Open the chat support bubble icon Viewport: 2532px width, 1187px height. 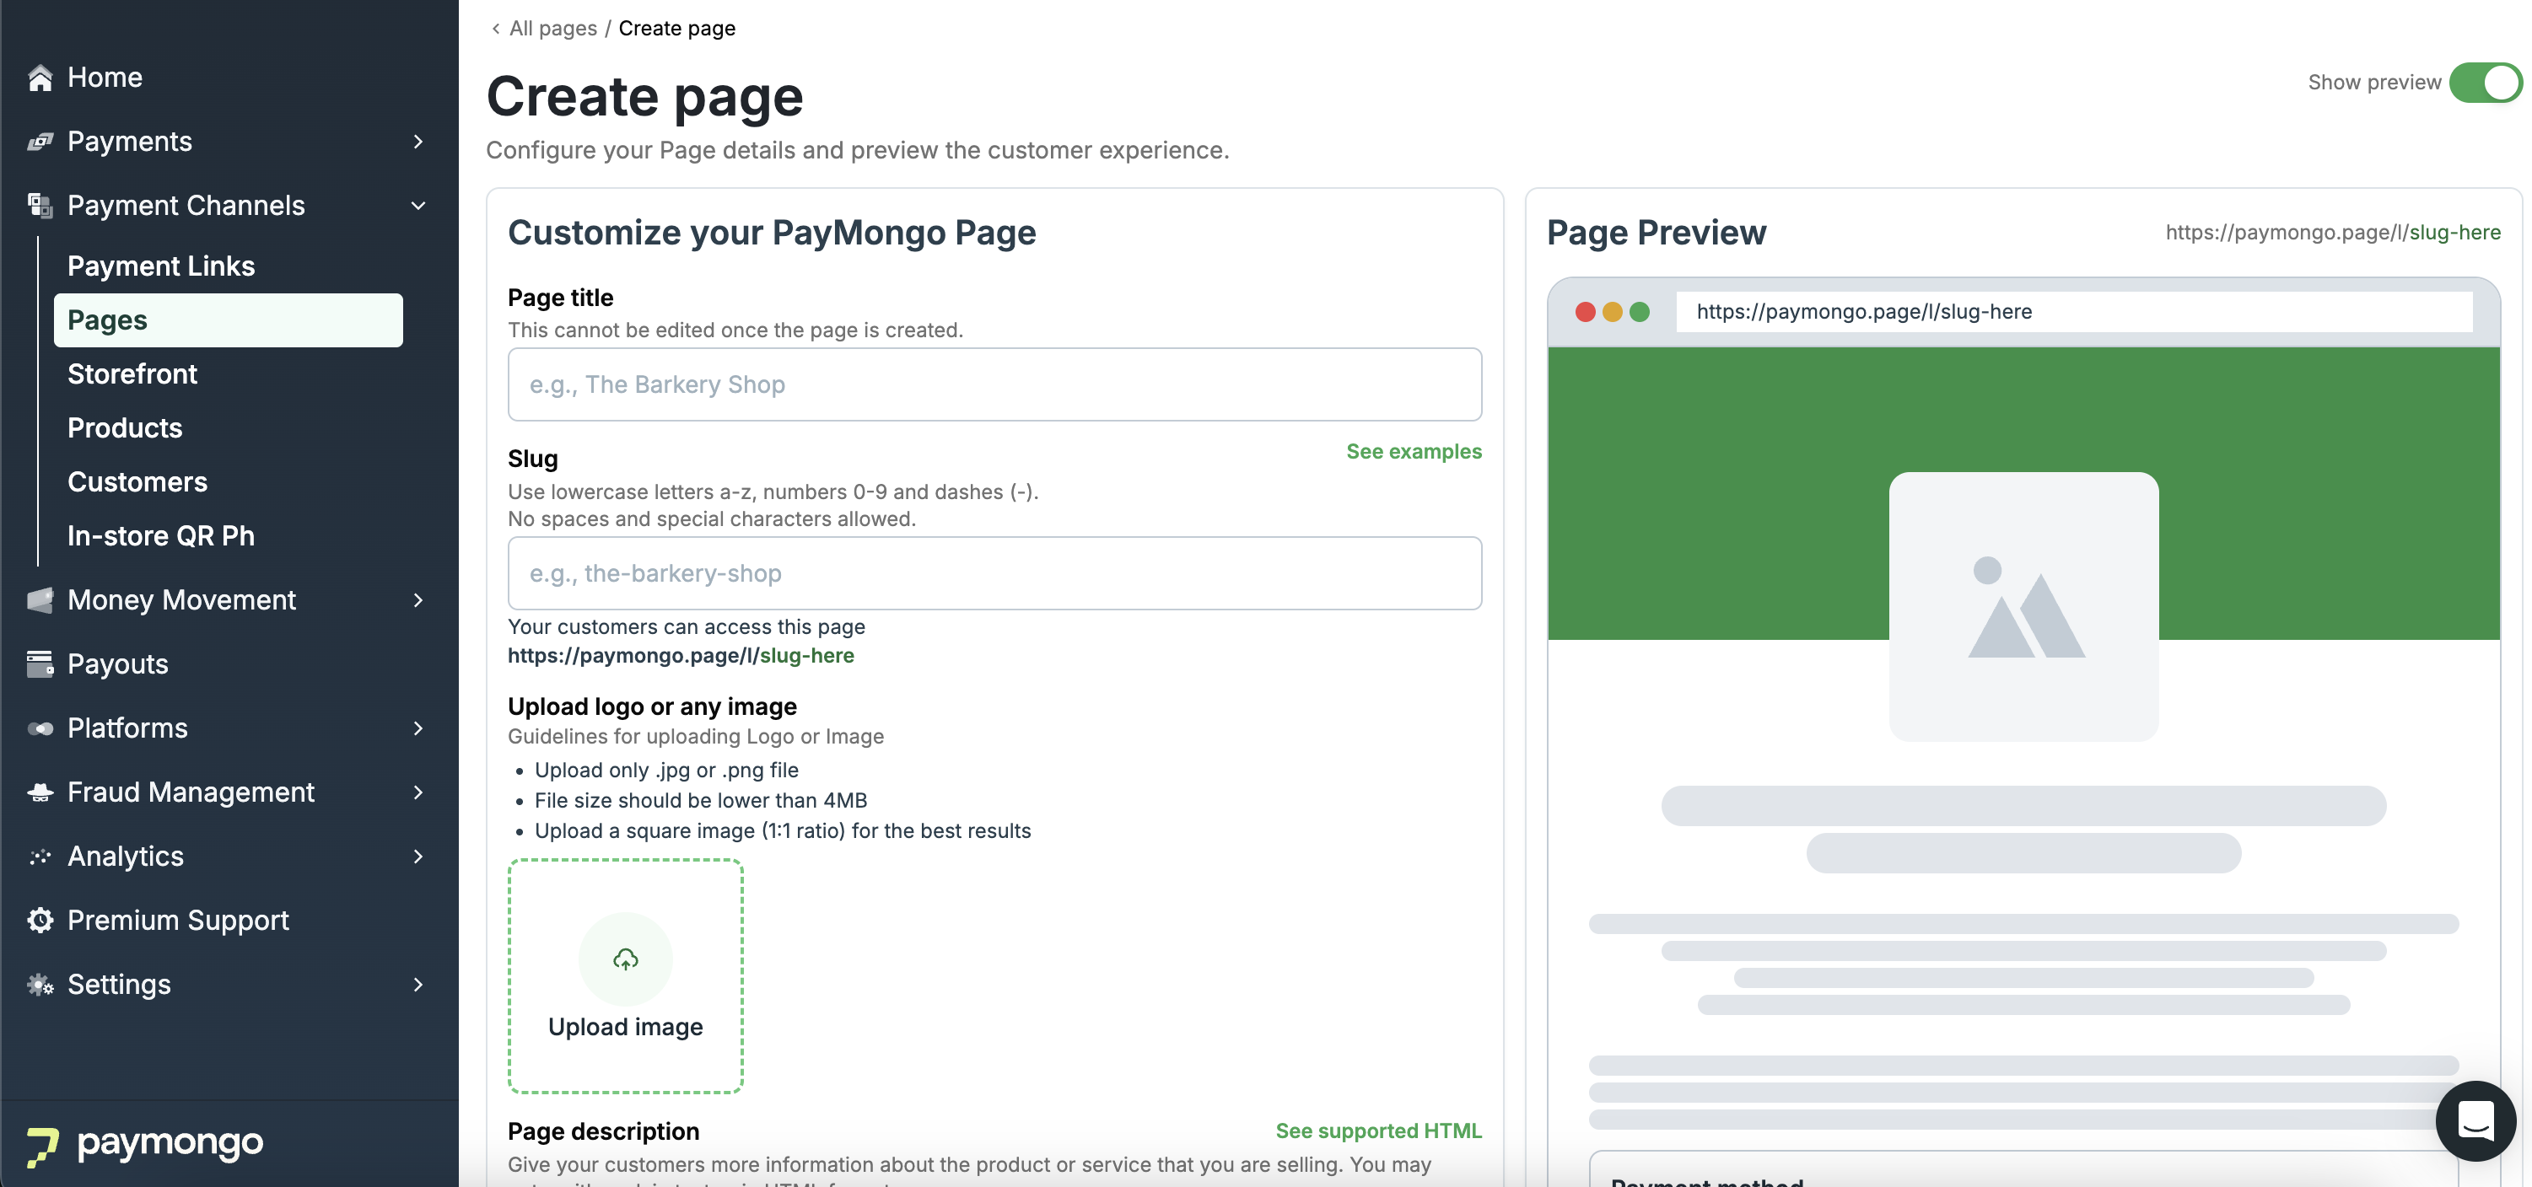coord(2475,1120)
